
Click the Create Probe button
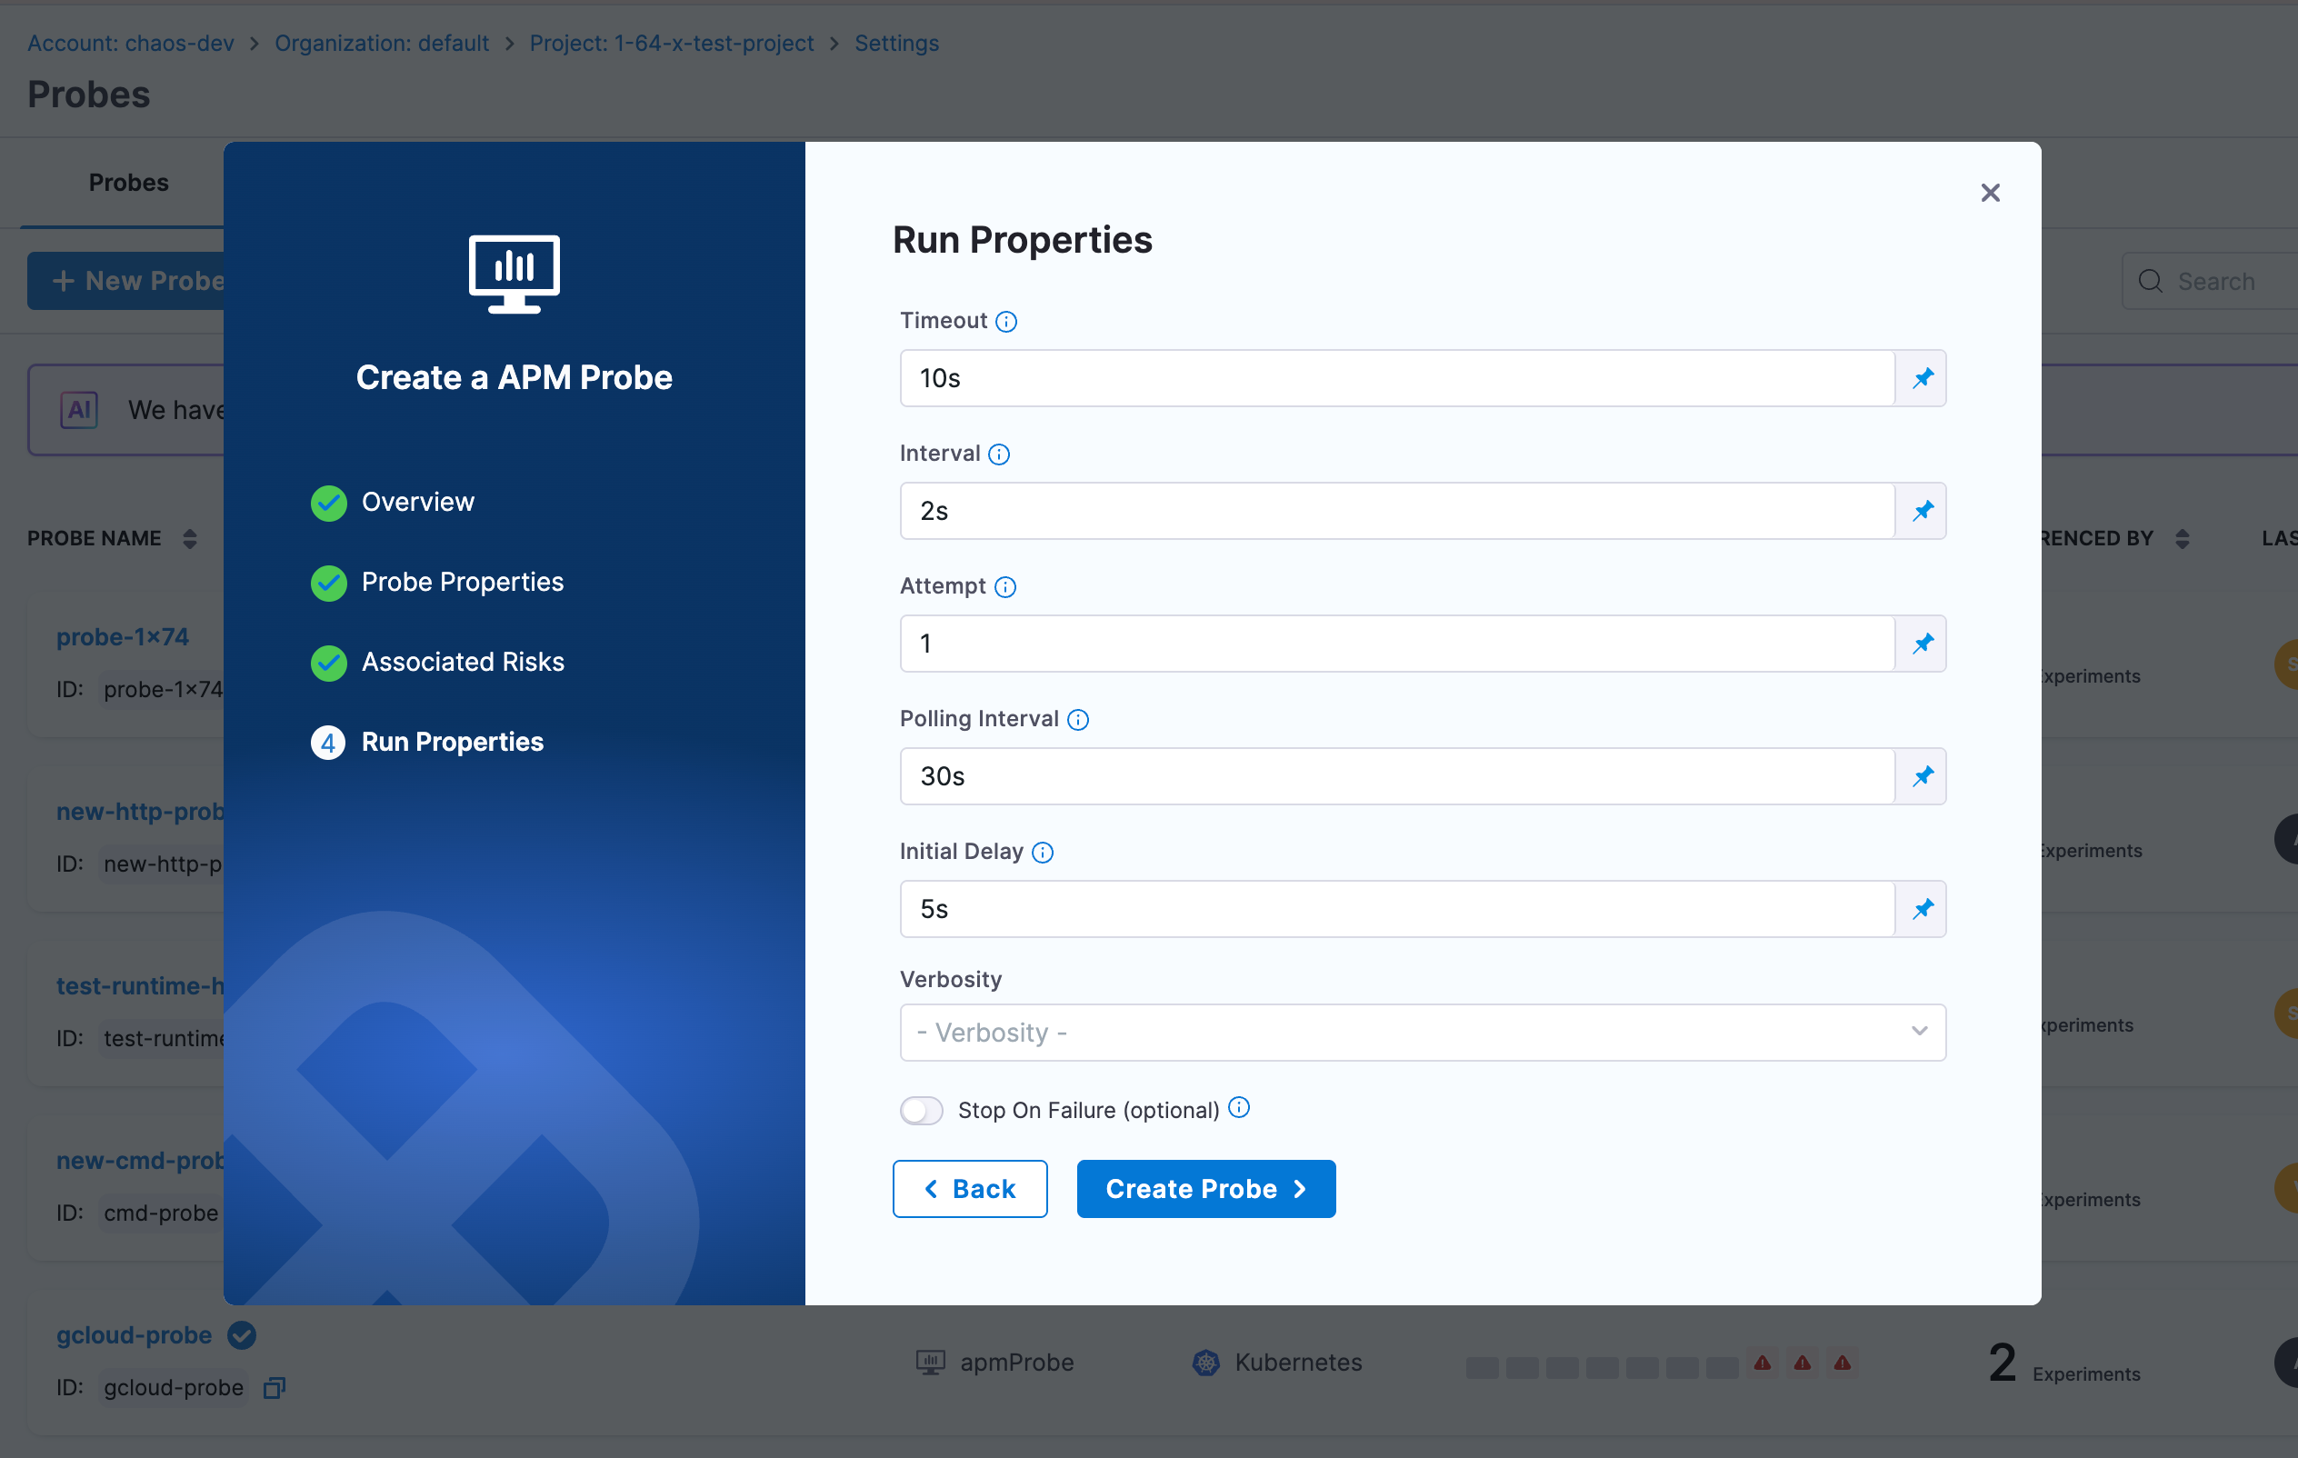click(x=1205, y=1188)
